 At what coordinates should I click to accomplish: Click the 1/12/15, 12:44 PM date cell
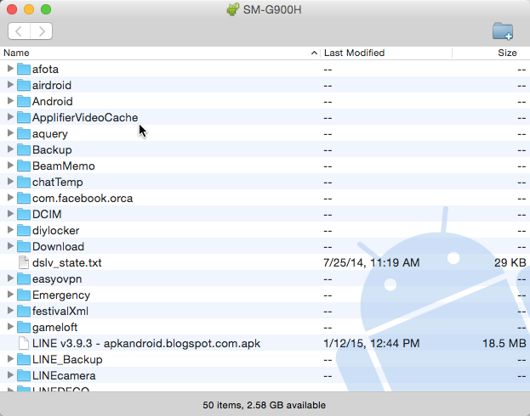[x=372, y=344]
